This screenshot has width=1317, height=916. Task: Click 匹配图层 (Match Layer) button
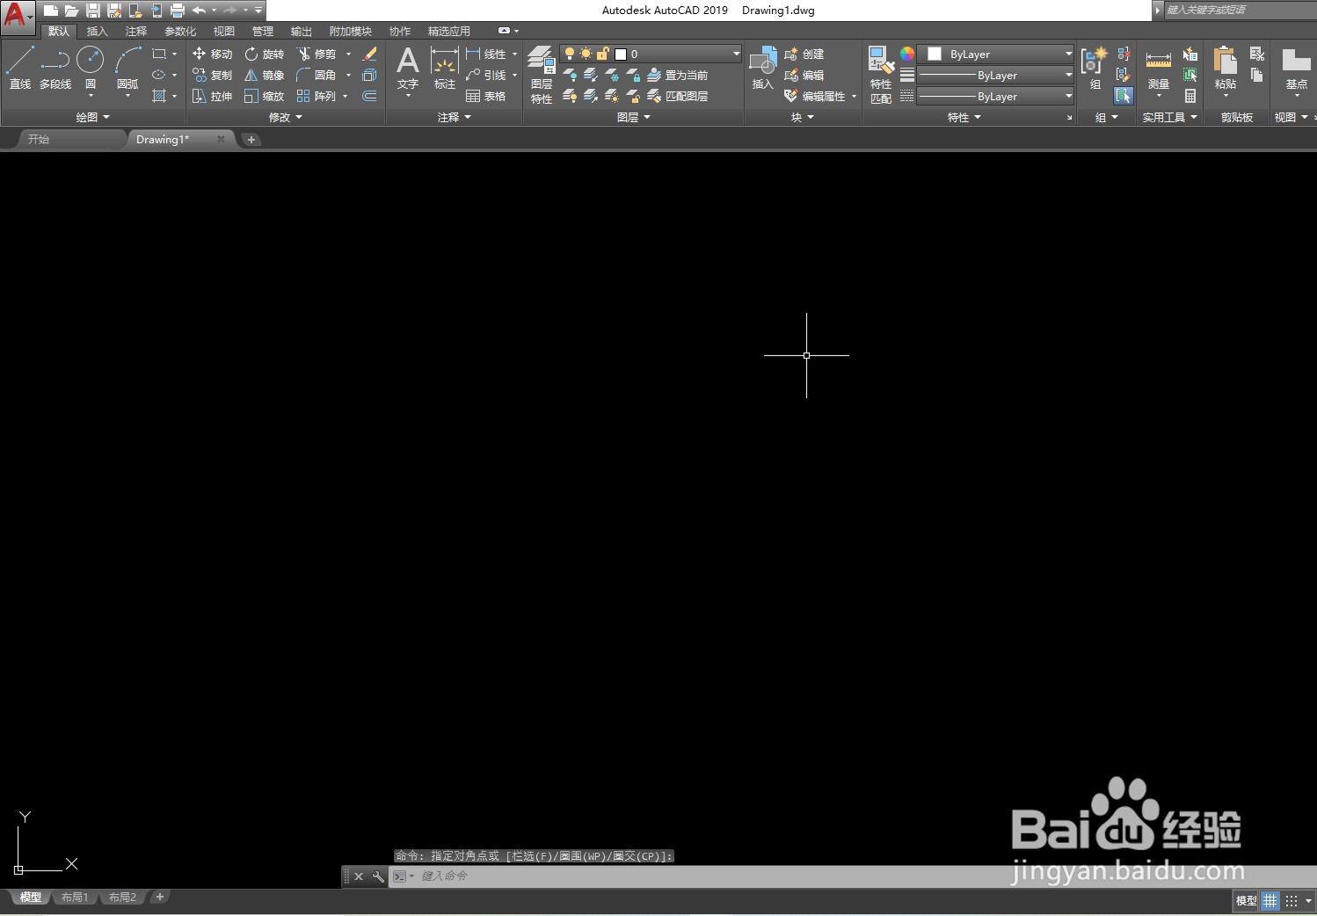pos(678,96)
